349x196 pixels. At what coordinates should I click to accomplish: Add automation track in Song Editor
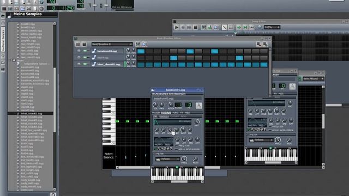[216, 27]
